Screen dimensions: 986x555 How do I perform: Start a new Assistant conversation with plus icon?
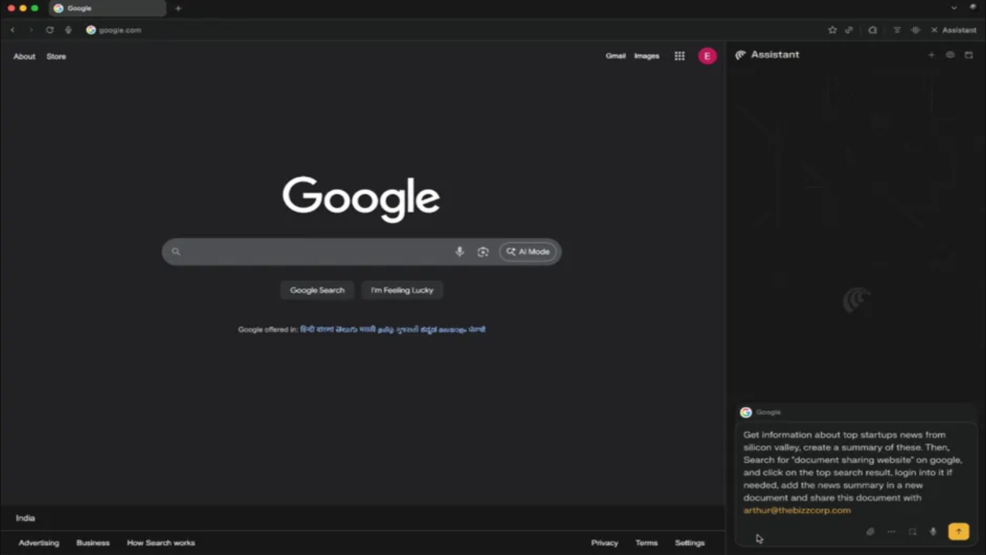(x=931, y=54)
